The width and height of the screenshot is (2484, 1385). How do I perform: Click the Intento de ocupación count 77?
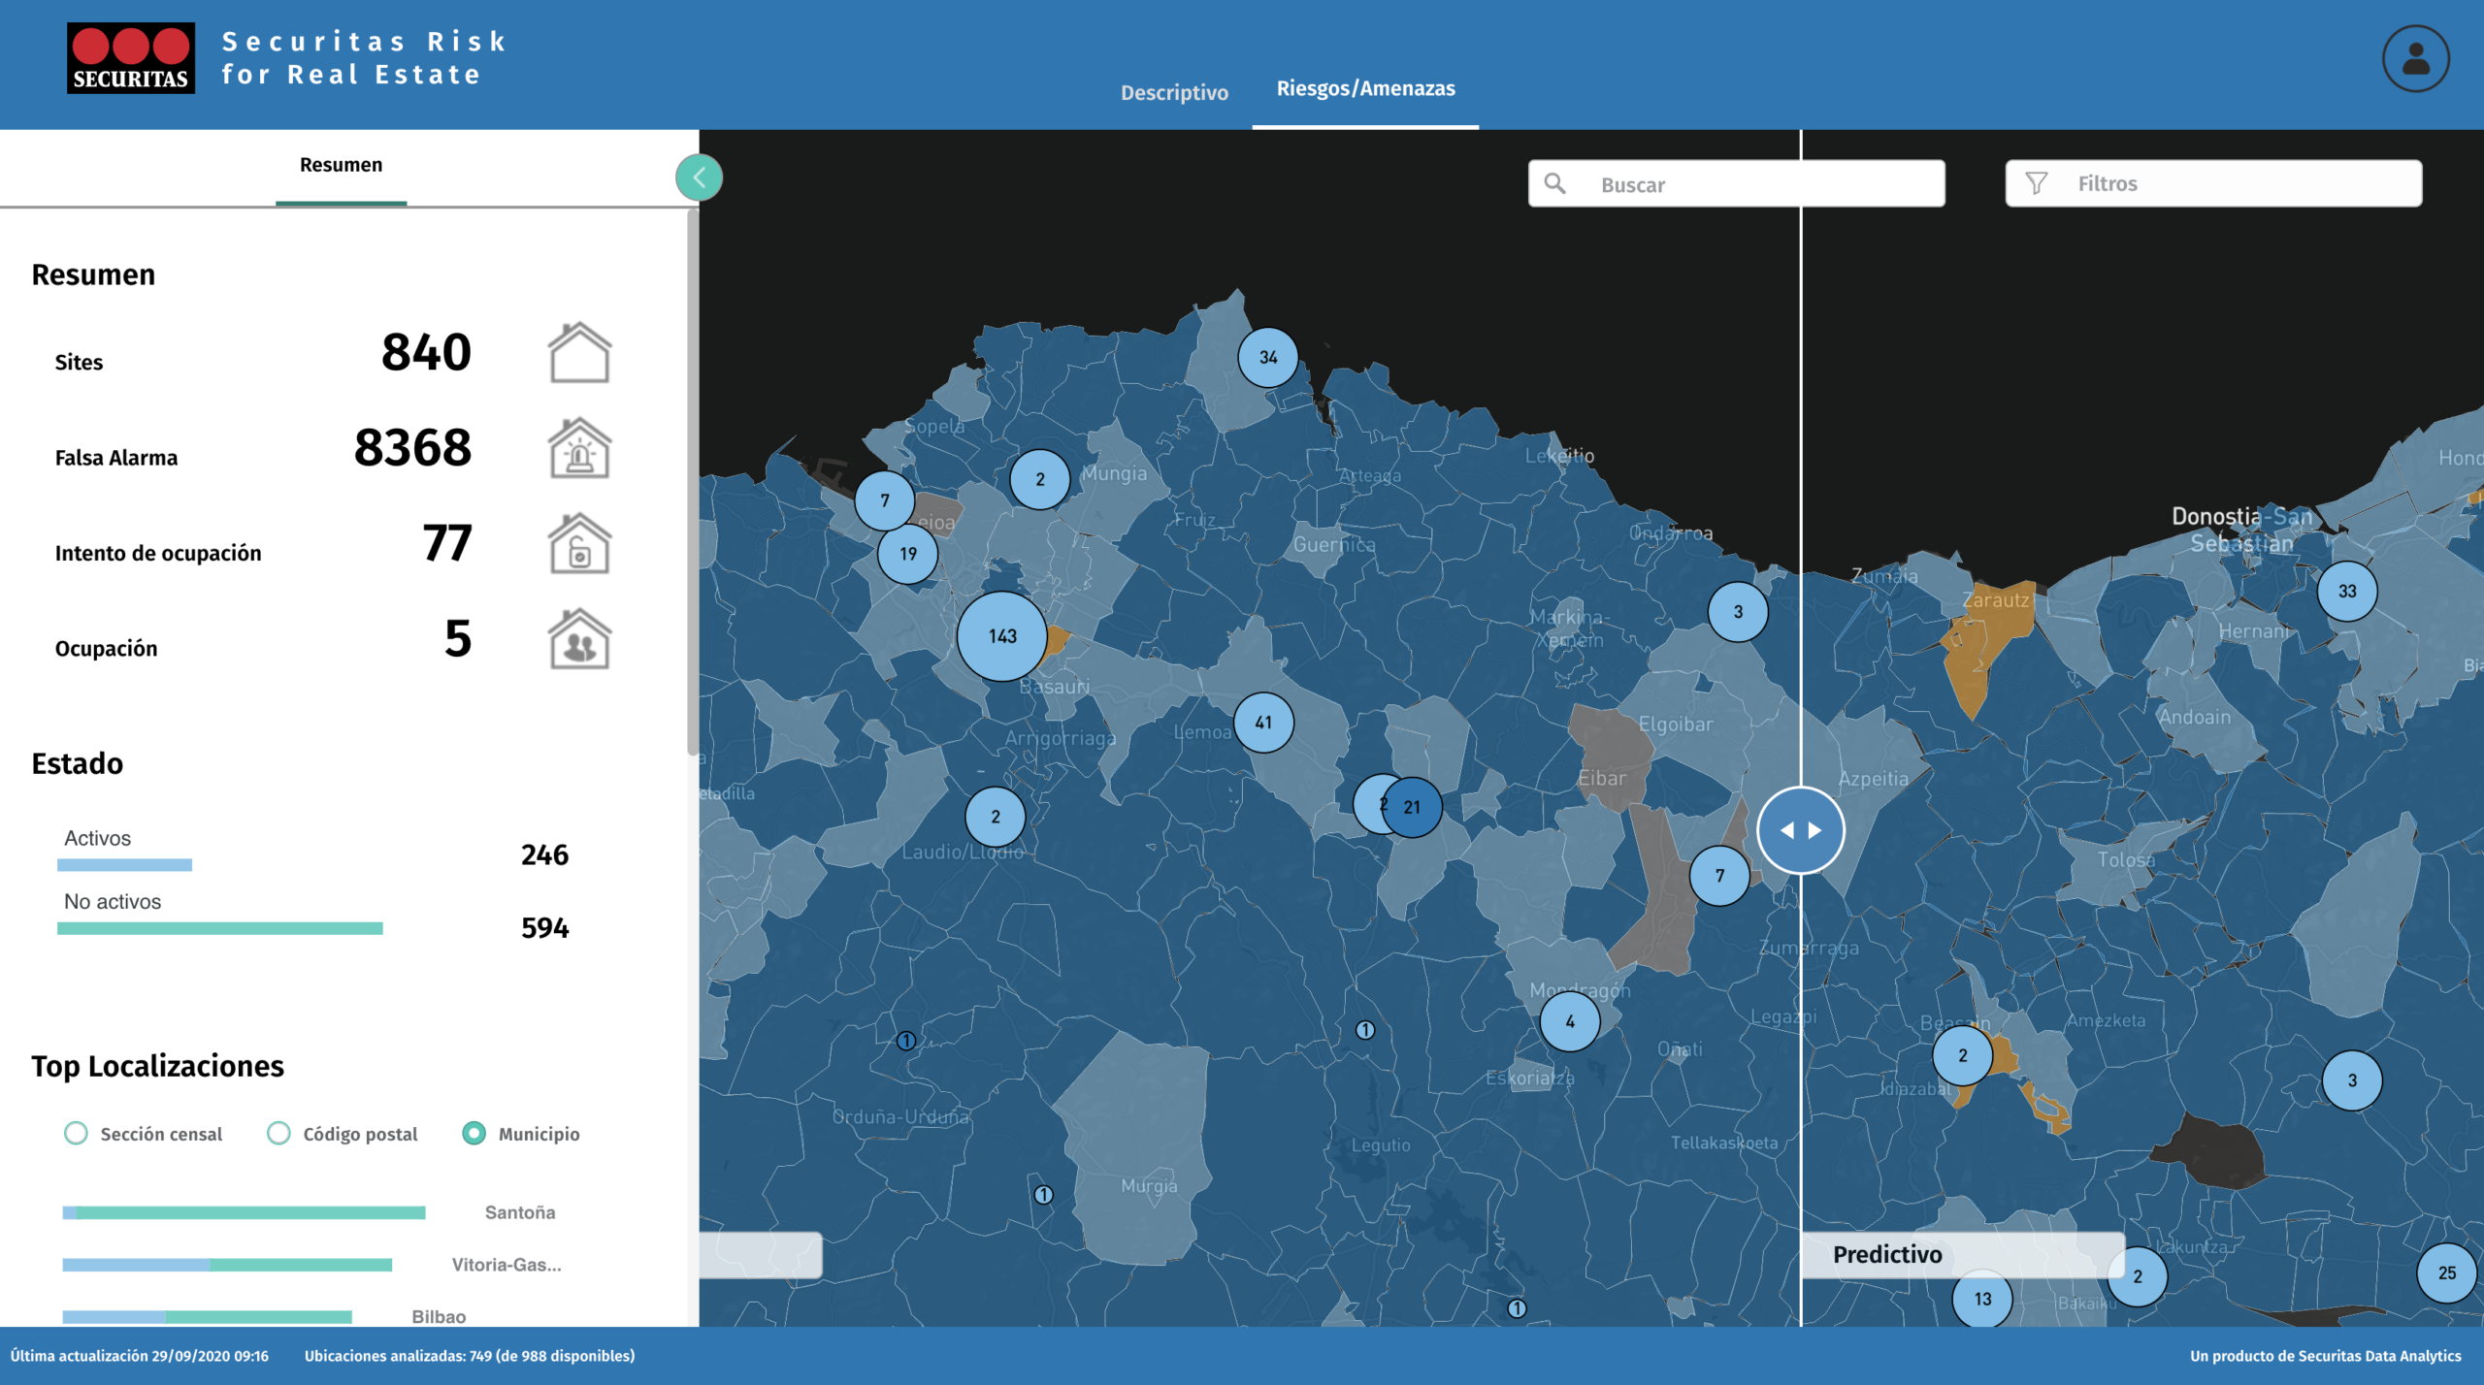coord(447,542)
